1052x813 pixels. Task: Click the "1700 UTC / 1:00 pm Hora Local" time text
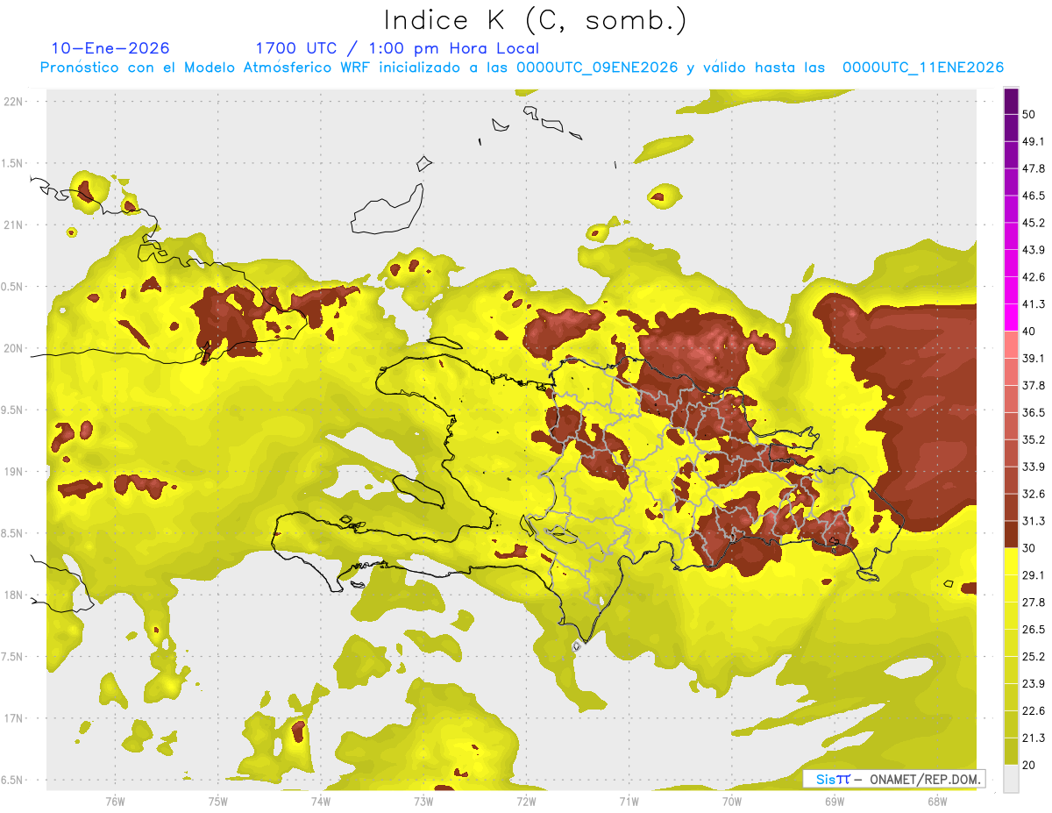397,48
